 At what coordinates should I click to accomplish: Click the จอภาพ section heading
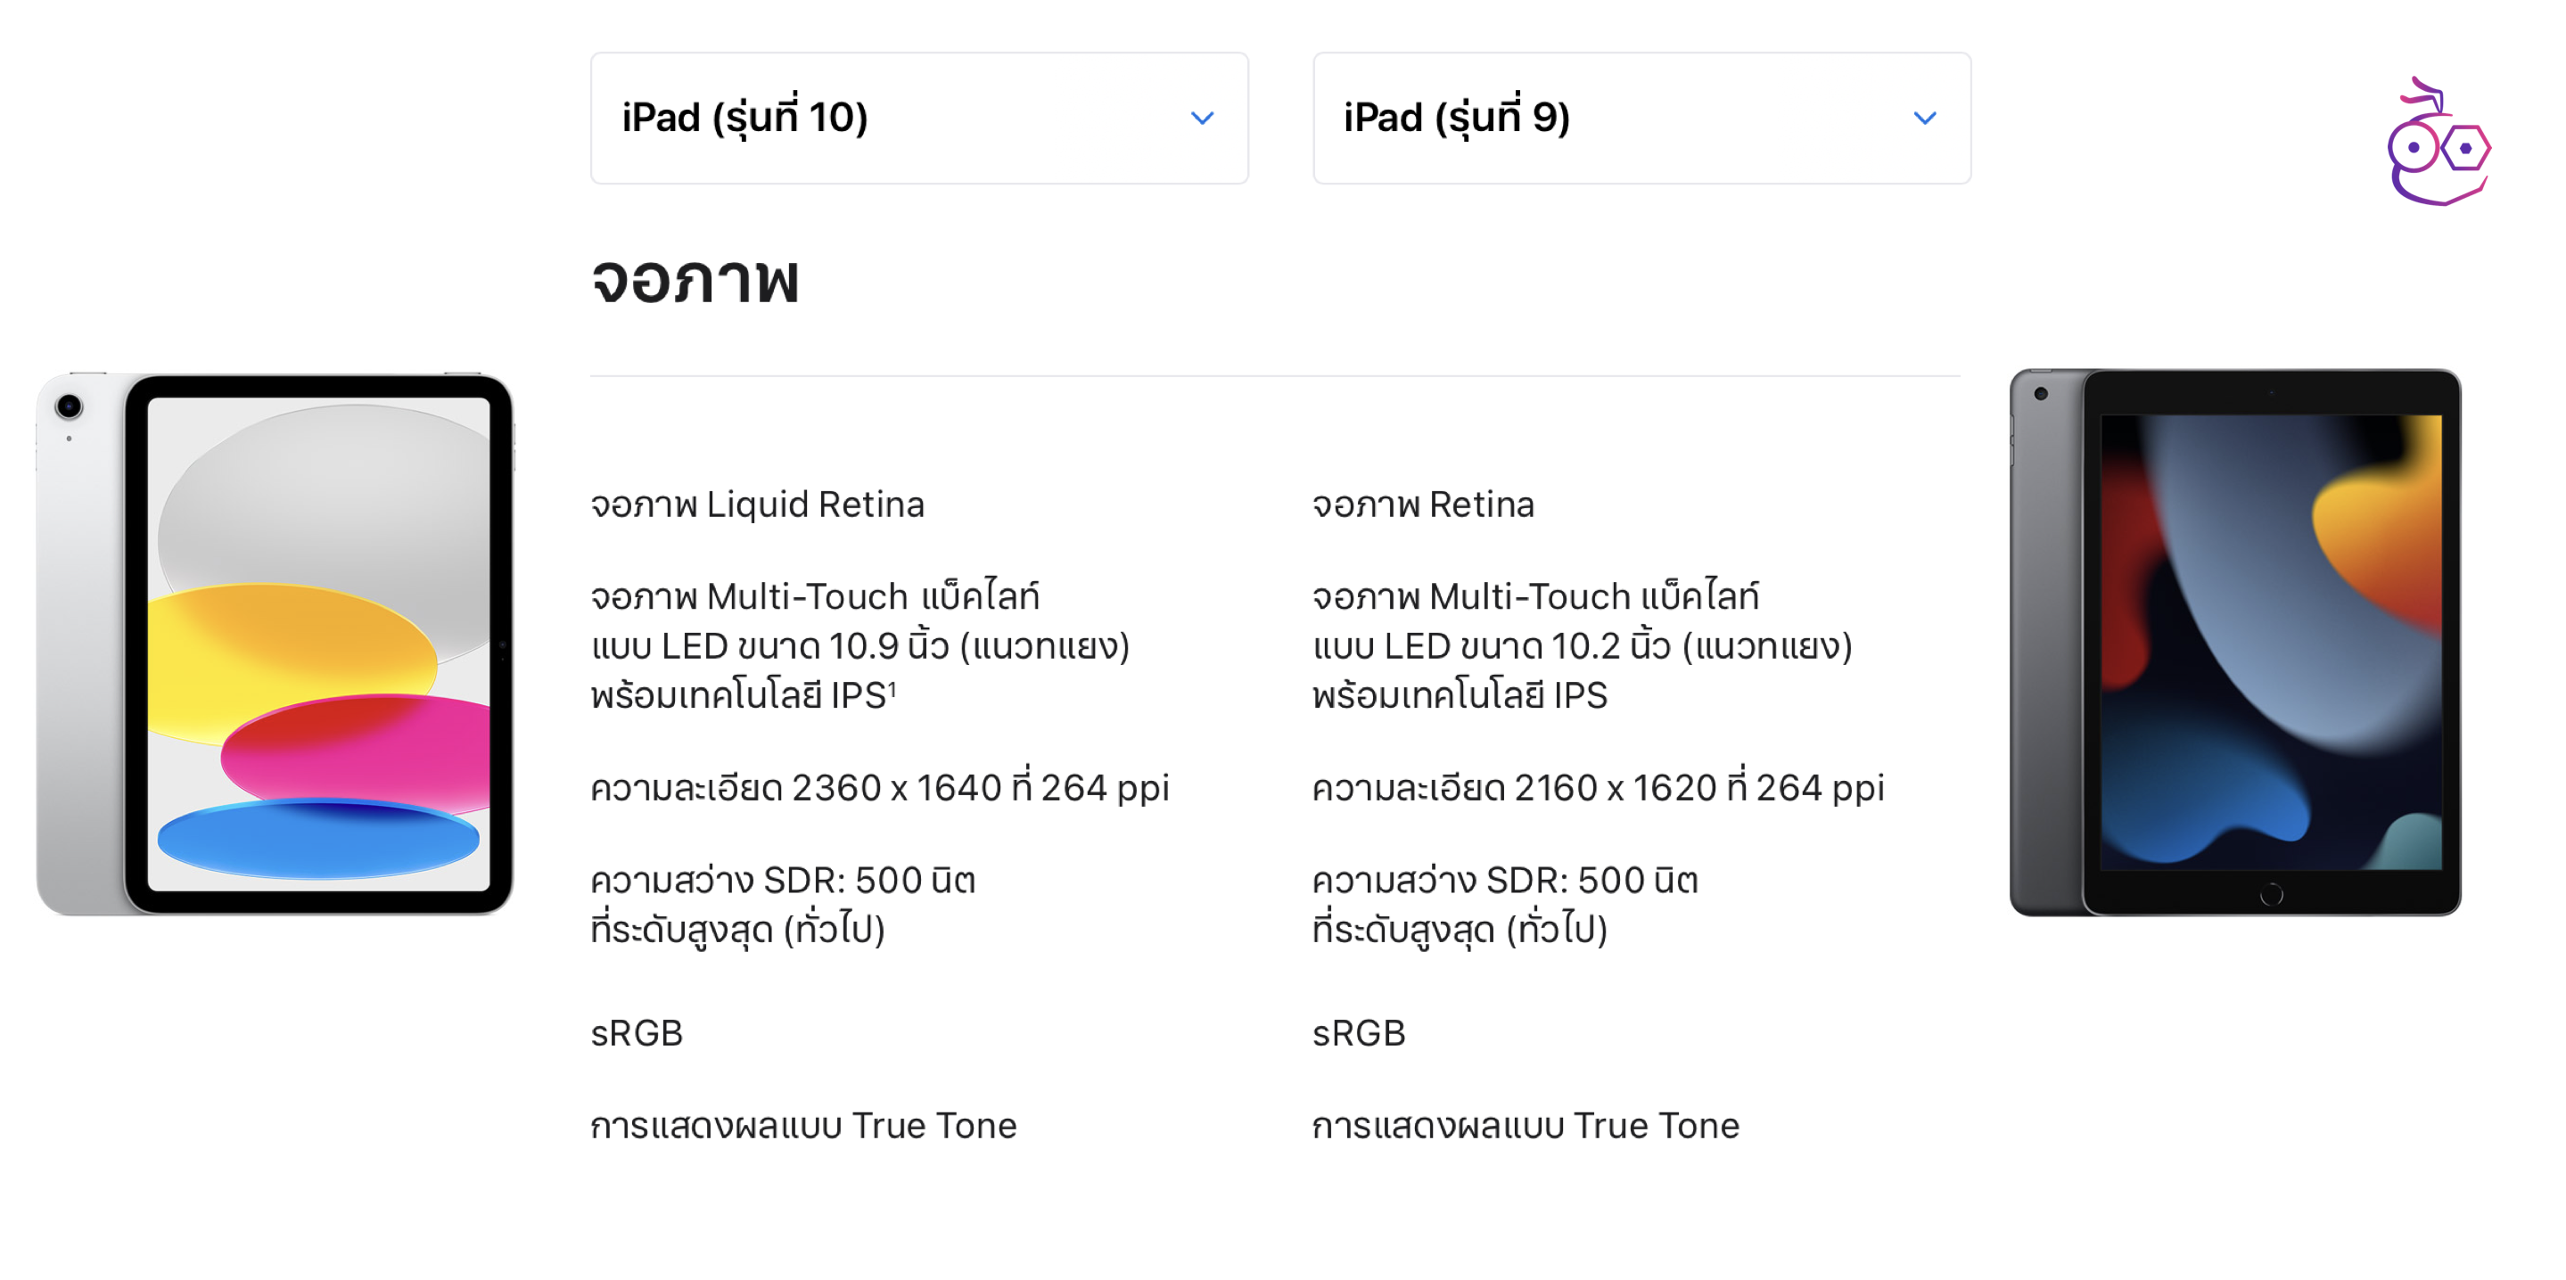695,280
